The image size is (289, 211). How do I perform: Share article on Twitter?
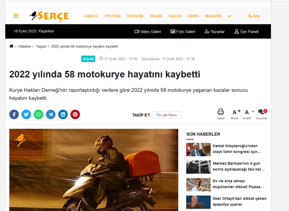(x=26, y=115)
